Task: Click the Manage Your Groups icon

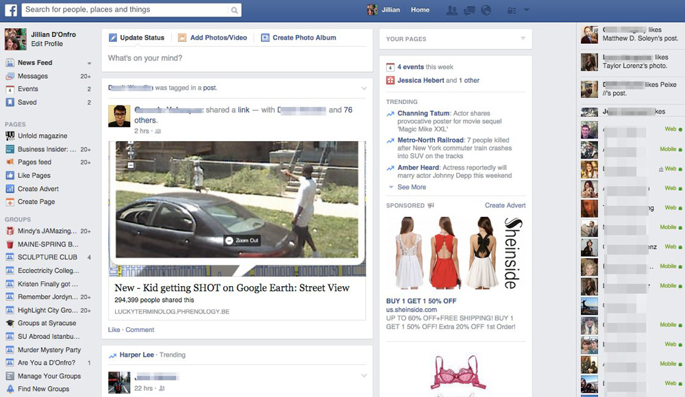Action: pyautogui.click(x=10, y=376)
